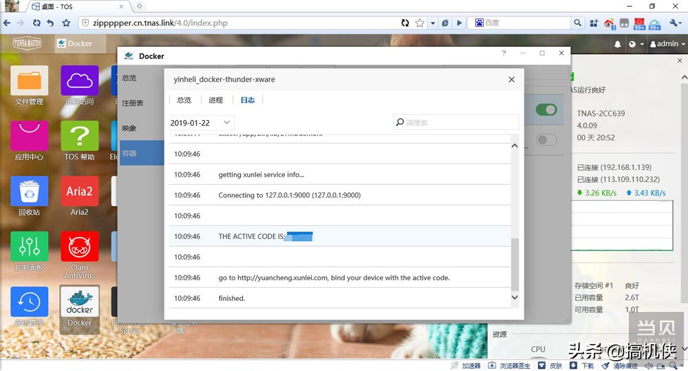
Task: Switch to the 总览 tab in container dialog
Action: [x=184, y=100]
